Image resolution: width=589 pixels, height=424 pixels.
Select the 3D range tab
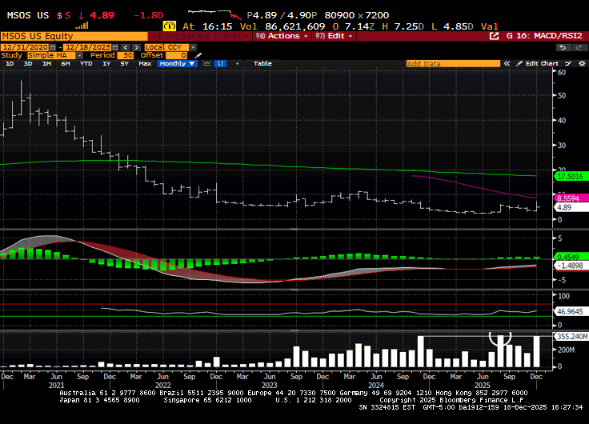tap(28, 63)
